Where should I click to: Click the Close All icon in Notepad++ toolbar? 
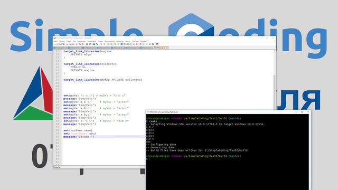point(70,44)
